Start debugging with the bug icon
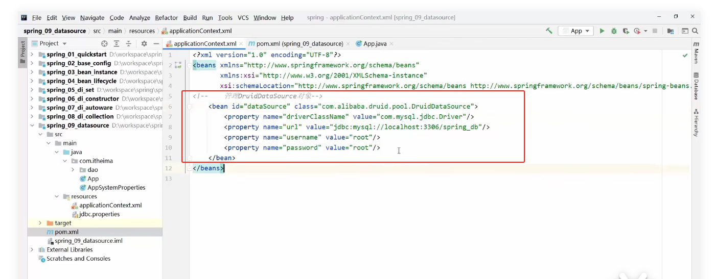The width and height of the screenshot is (715, 279). [614, 31]
